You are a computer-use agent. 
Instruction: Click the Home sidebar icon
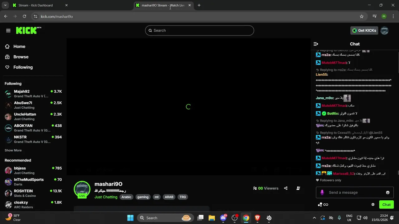(7, 46)
